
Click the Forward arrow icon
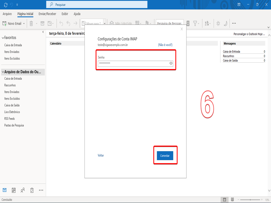coord(75,23)
